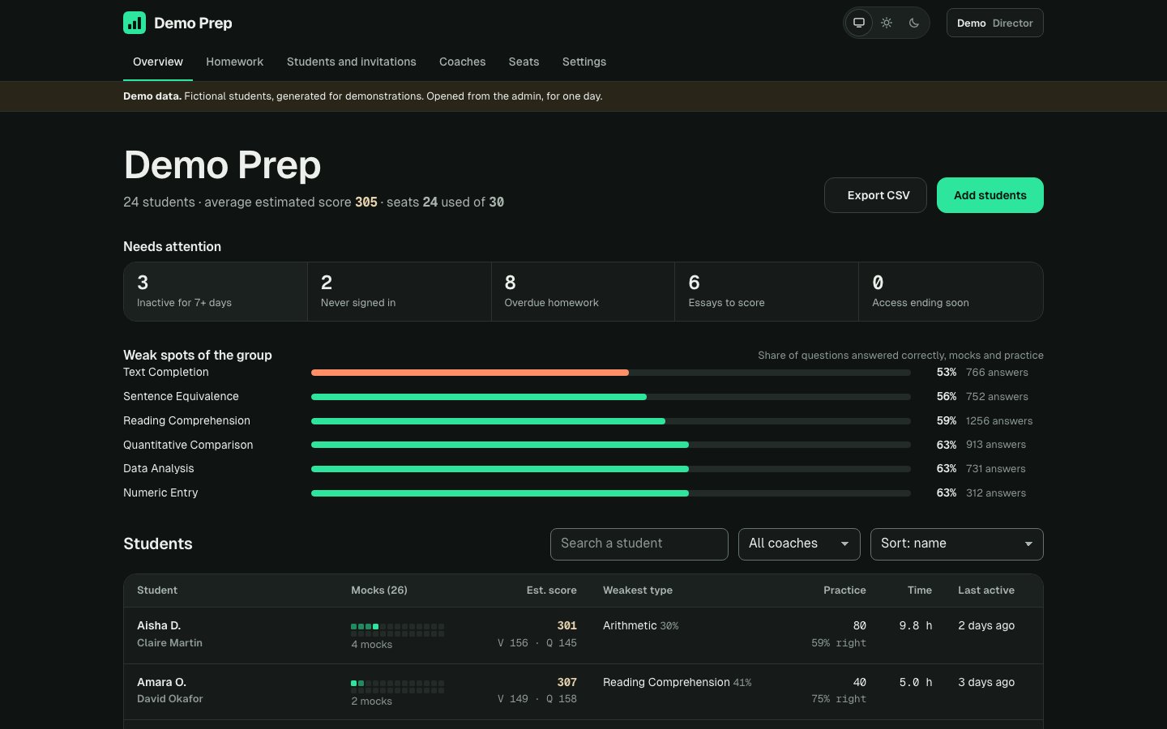Viewport: 1167px width, 729px height.
Task: Click Amara O.'s mock squares grid
Action: tap(397, 686)
